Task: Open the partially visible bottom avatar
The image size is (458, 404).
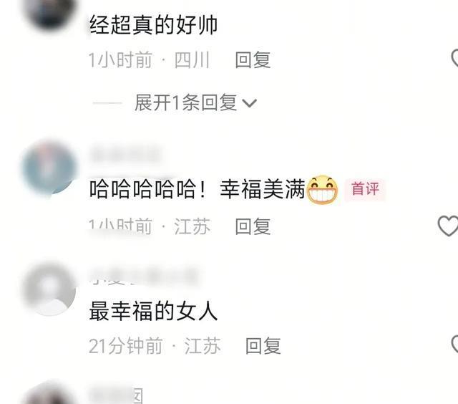Action: (x=49, y=393)
